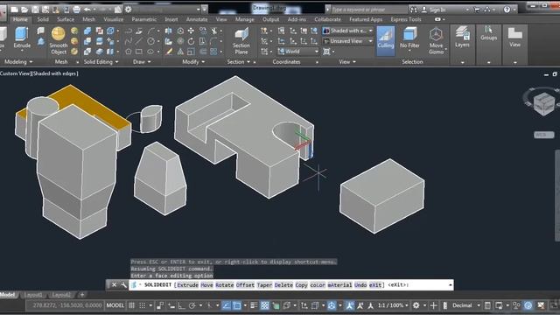Open the Smooth Object mesh tool
Screen dimensions: 560x315
[x=59, y=41]
